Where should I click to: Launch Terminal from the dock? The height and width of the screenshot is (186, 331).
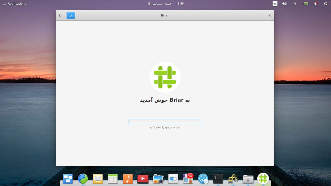tap(218, 179)
